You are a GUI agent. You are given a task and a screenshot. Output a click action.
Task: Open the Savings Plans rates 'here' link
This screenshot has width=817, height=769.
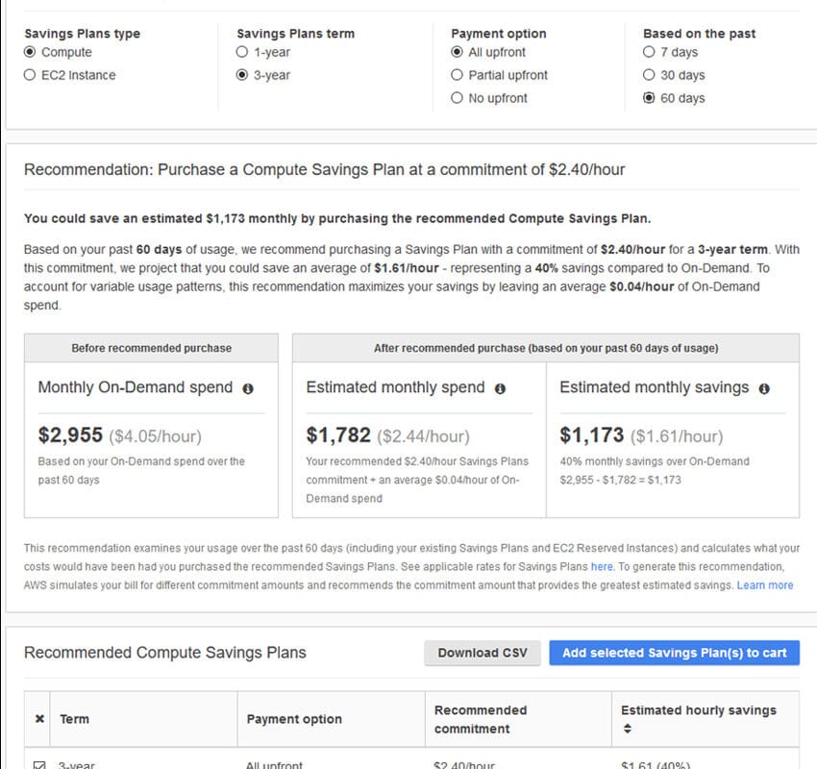point(602,567)
